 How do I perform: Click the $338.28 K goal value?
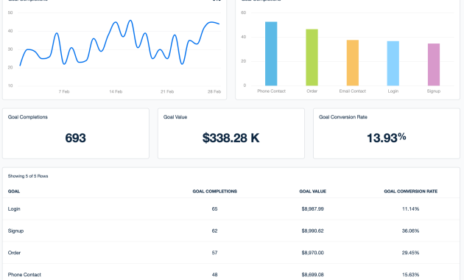[x=231, y=138]
